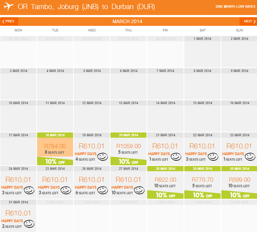The image size is (257, 232).
Task: Click the 20 MAR 2014 date header
Action: pyautogui.click(x=129, y=135)
